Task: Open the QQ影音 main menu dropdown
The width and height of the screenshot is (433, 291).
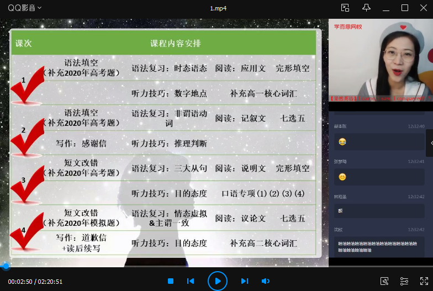Action: click(25, 8)
